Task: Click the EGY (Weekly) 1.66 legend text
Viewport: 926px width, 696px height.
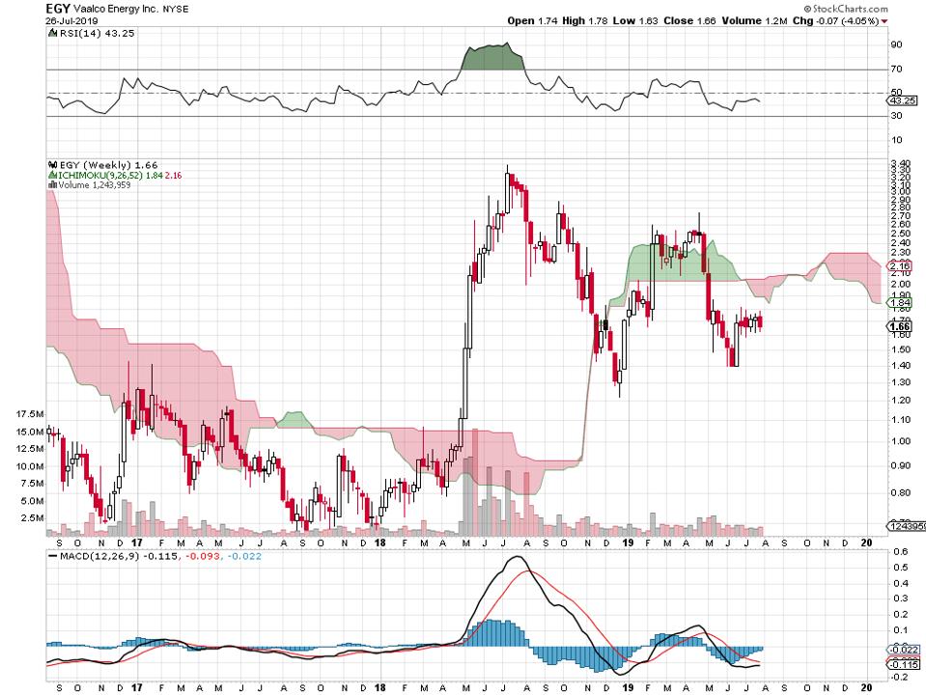Action: pos(109,165)
